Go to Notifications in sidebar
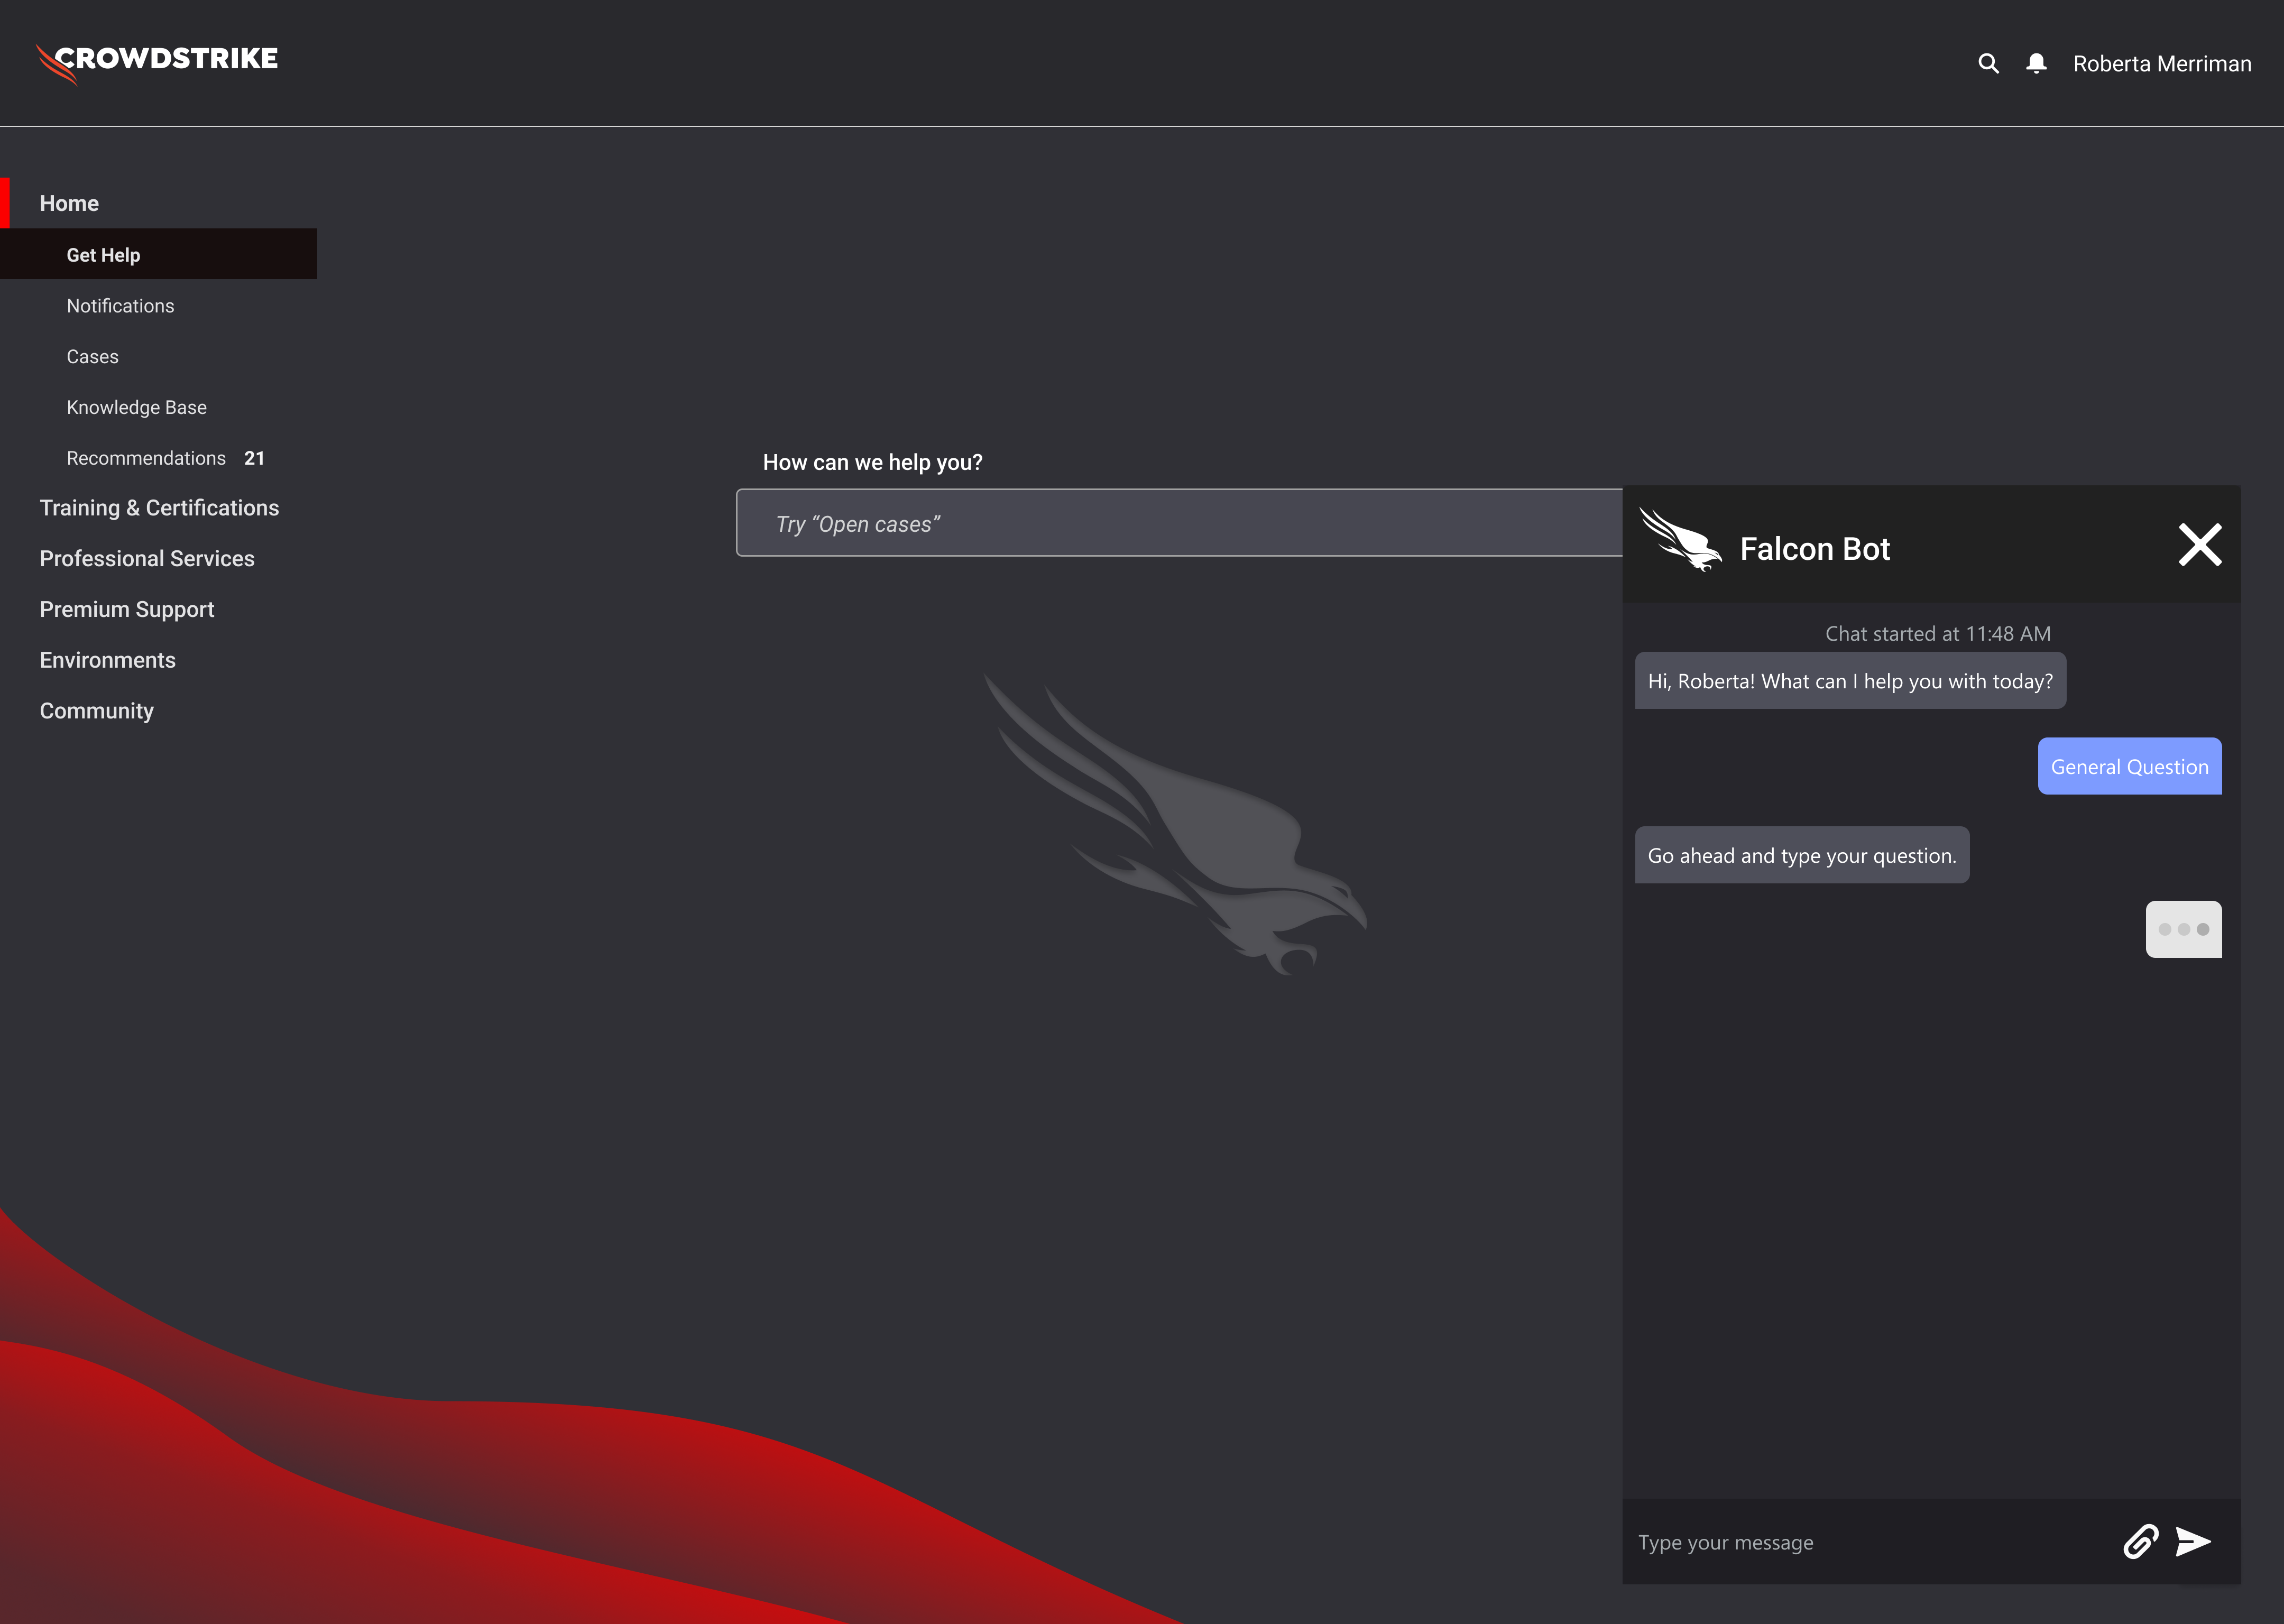This screenshot has width=2284, height=1624. 120,306
